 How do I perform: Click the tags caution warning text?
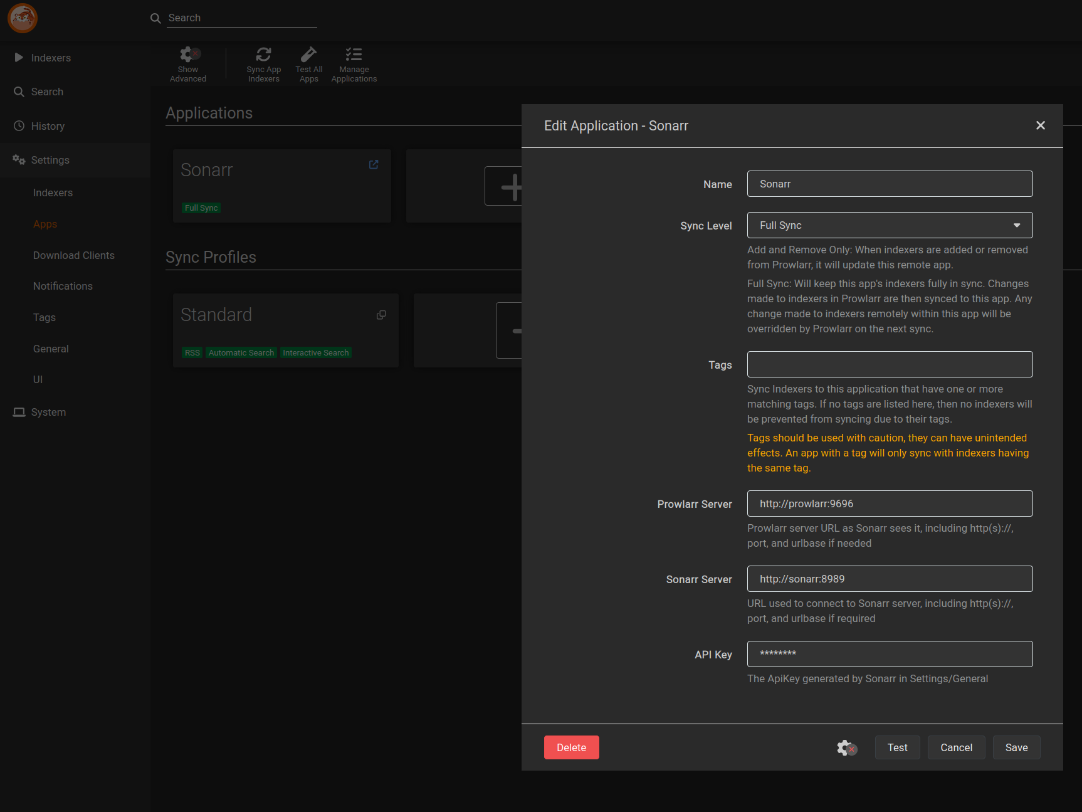[x=888, y=453]
